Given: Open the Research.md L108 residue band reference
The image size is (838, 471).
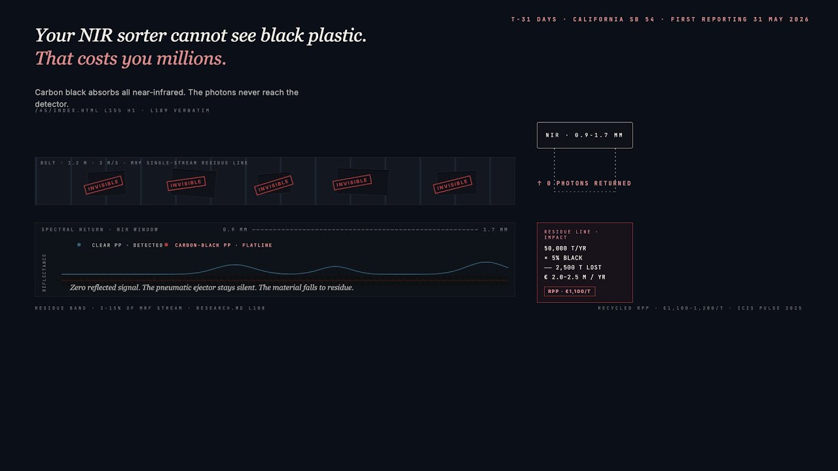Looking at the screenshot, I should [x=150, y=307].
